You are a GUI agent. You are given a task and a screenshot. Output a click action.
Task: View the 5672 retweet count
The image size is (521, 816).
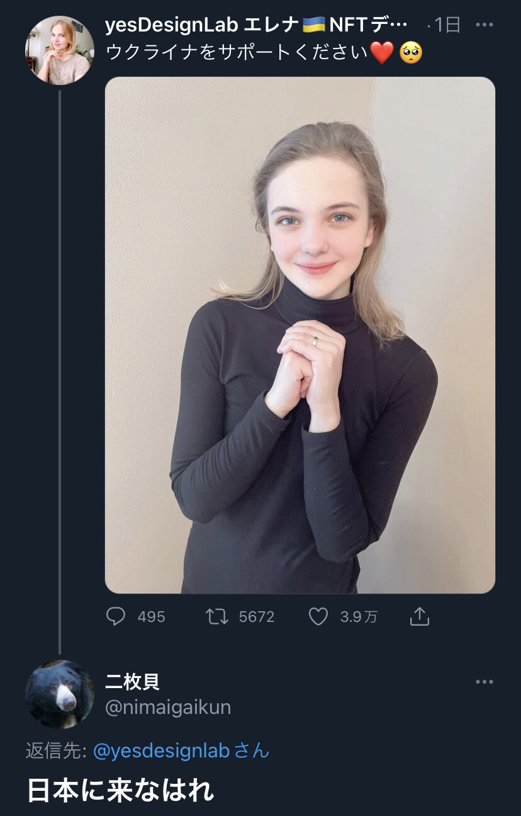(257, 617)
